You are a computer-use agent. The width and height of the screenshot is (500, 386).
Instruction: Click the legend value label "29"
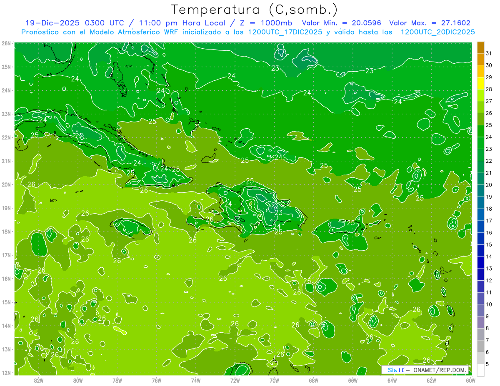(489, 77)
